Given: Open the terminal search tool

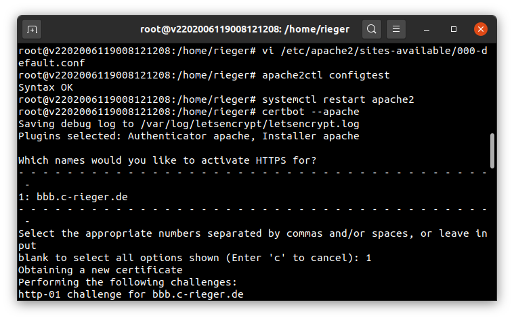Looking at the screenshot, I should 371,29.
